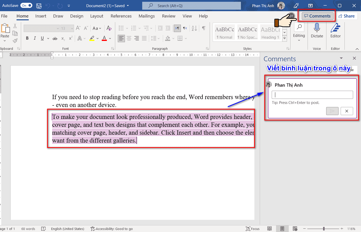Click the Comments button
Viewport: 361px width, 232px height.
[x=317, y=16]
